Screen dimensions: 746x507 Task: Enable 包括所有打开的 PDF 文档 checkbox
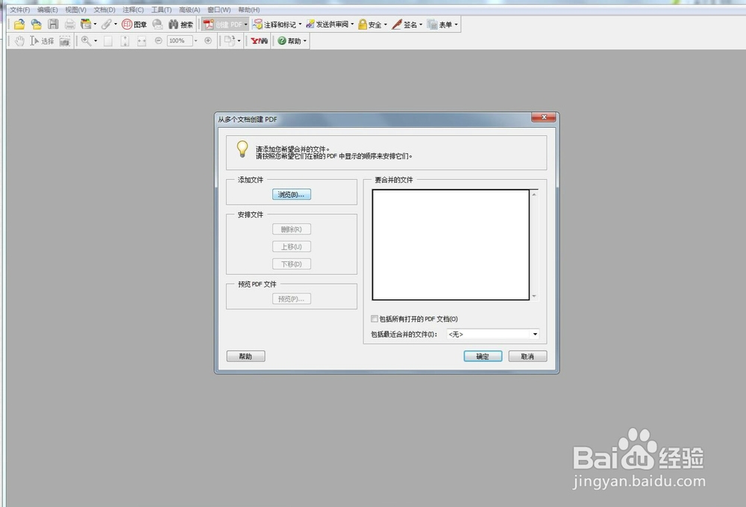pyautogui.click(x=374, y=319)
